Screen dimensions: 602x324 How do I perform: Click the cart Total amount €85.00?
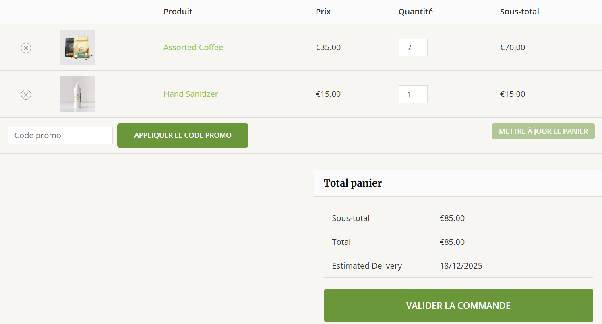point(452,242)
